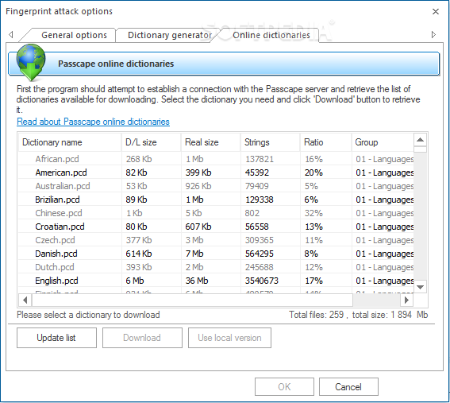The width and height of the screenshot is (450, 403).
Task: Select Dutch.pcd dictionary row
Action: (216, 267)
